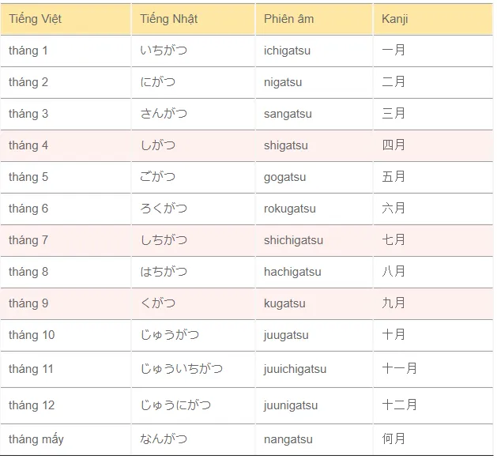Click the 'nangatsu' romaji cell
The image size is (497, 463).
(288, 439)
